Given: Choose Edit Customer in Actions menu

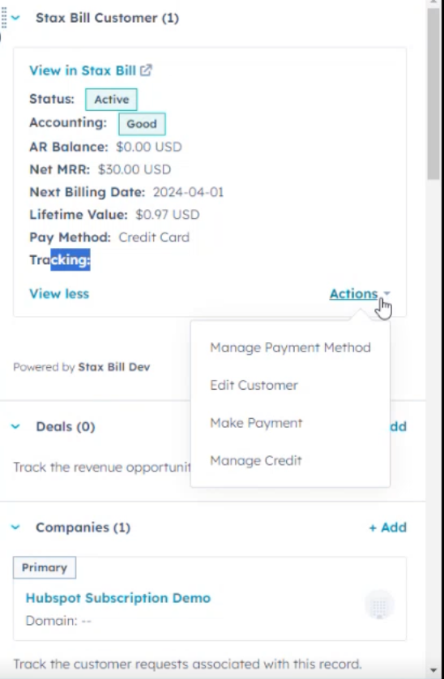Looking at the screenshot, I should point(254,386).
